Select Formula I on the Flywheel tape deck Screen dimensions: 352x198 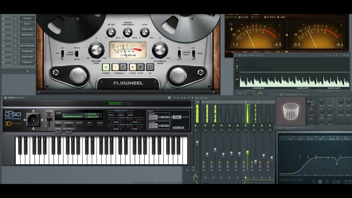(116, 67)
